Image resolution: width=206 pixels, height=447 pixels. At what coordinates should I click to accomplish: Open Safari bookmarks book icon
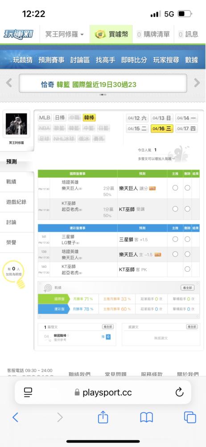[x=147, y=417]
